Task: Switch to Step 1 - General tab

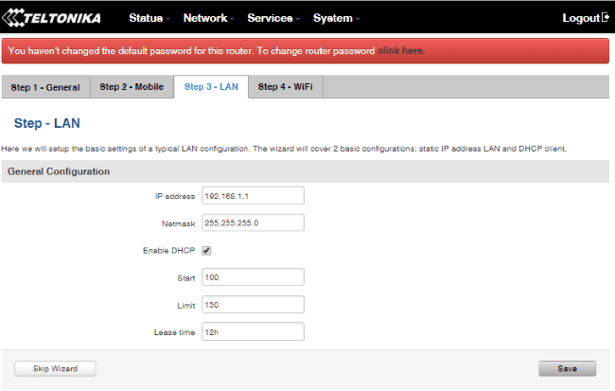Action: [x=45, y=87]
